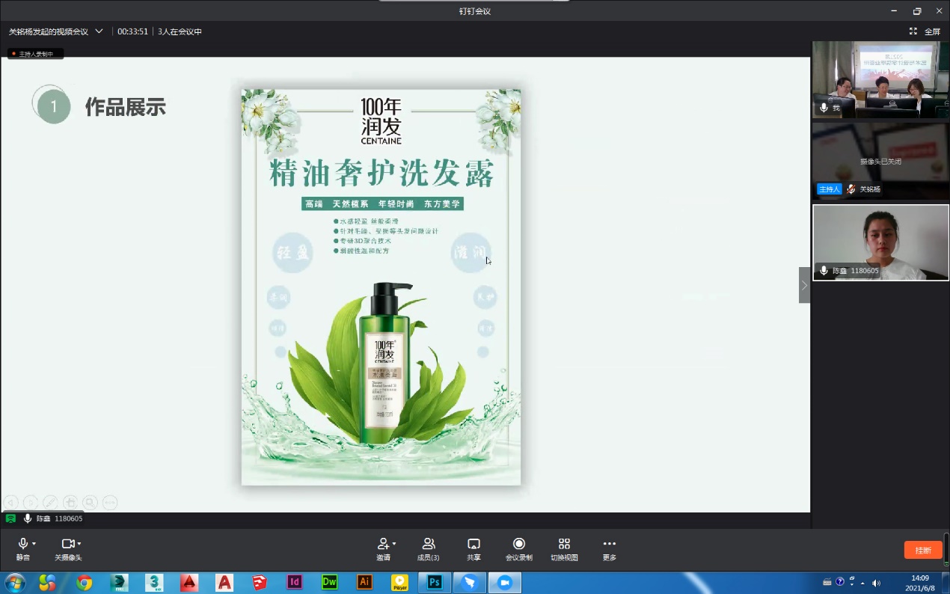
Task: Select 陈鑫 1180605's video thumbnail
Action: point(880,242)
